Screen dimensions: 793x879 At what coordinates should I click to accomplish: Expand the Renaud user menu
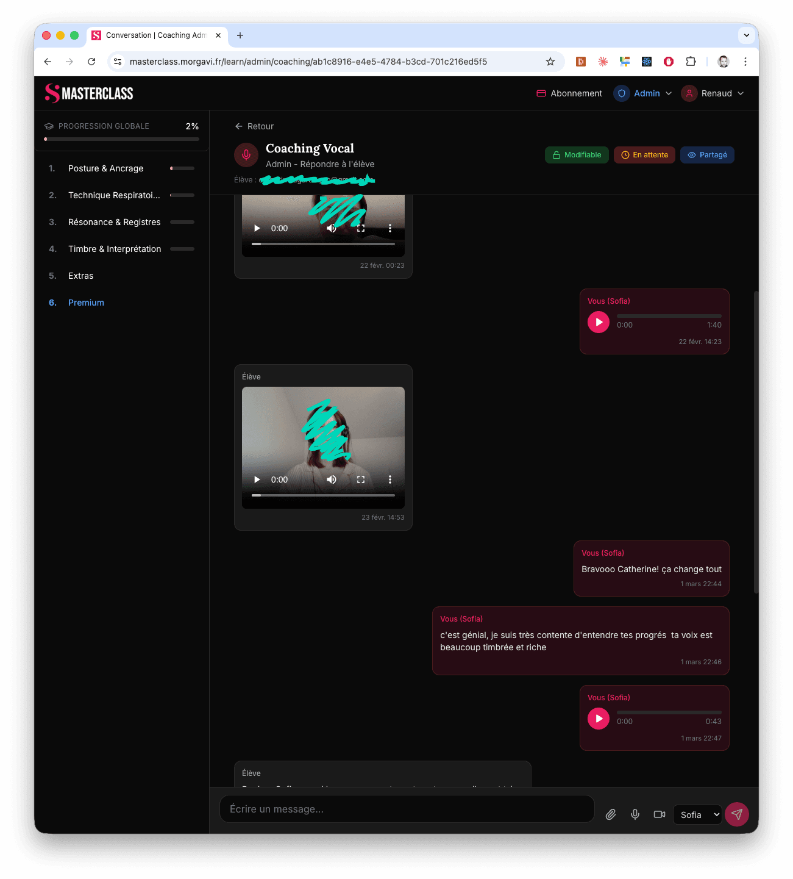pyautogui.click(x=713, y=93)
